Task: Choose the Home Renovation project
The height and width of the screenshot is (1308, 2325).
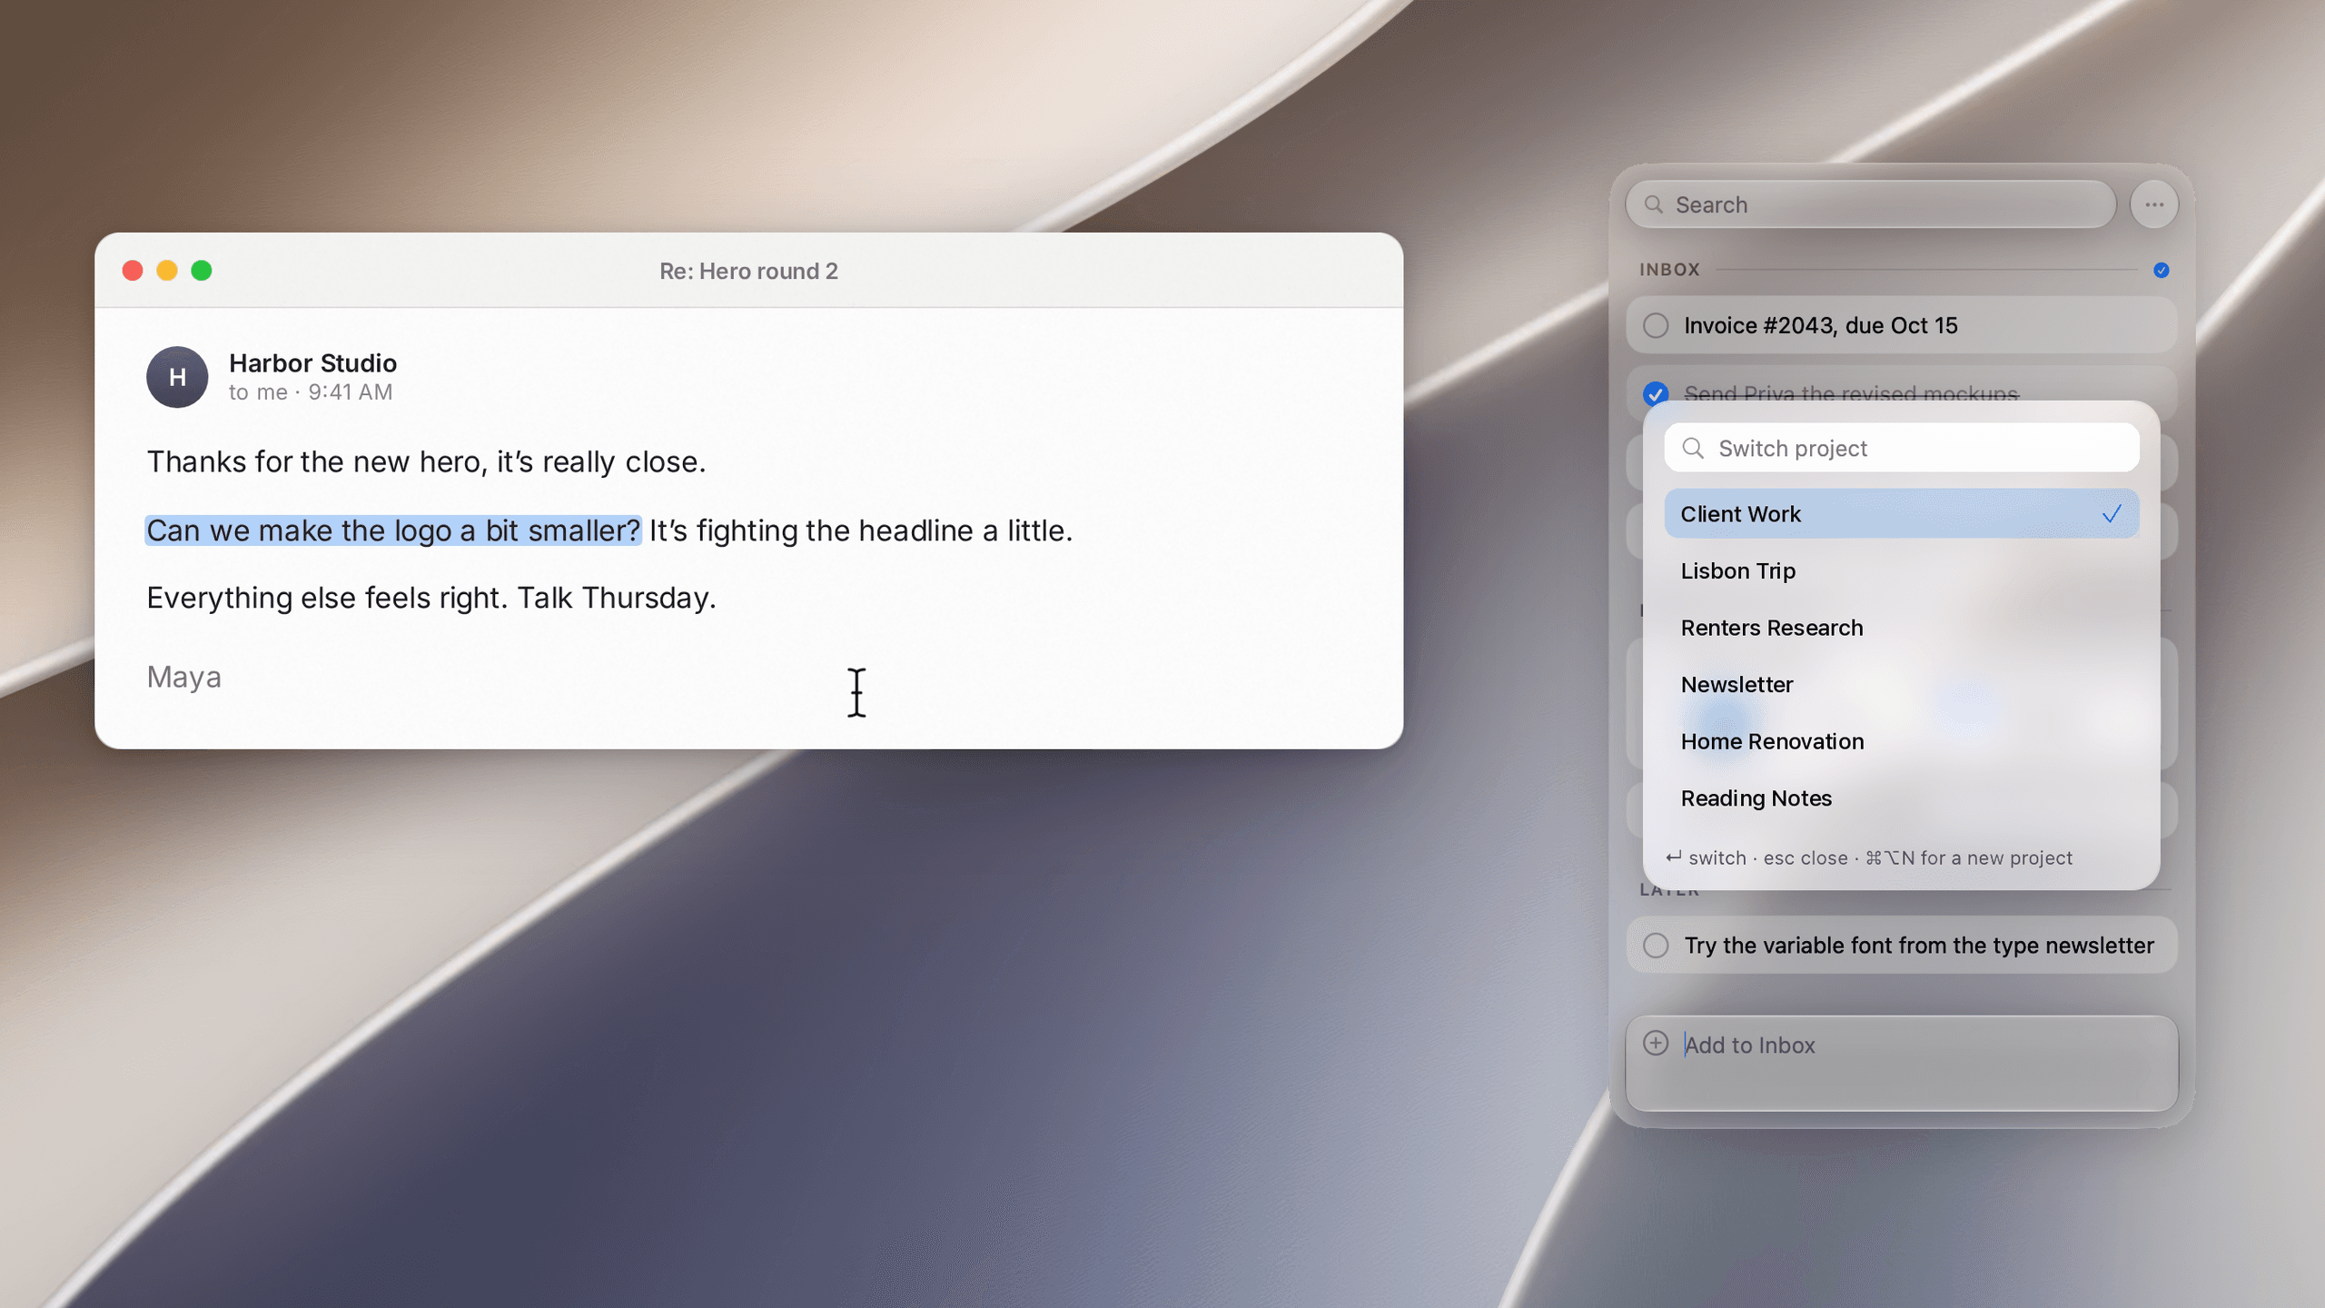Action: pyautogui.click(x=1901, y=741)
